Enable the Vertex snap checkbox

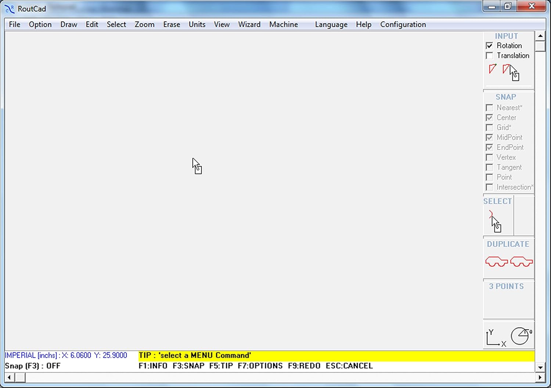pyautogui.click(x=489, y=157)
